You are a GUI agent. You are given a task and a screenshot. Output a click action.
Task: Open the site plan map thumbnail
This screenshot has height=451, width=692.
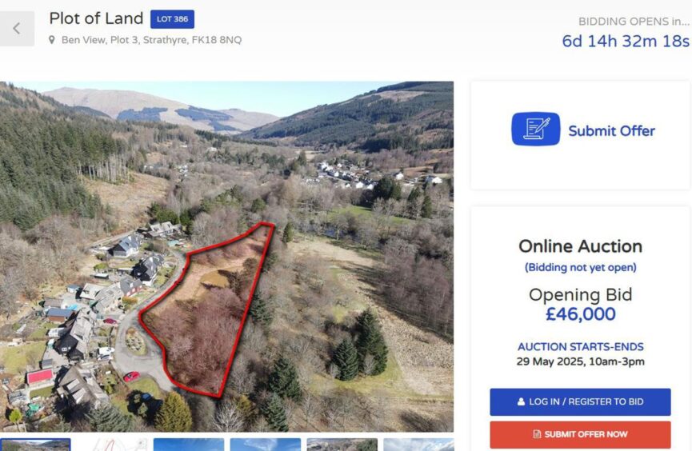(112, 445)
